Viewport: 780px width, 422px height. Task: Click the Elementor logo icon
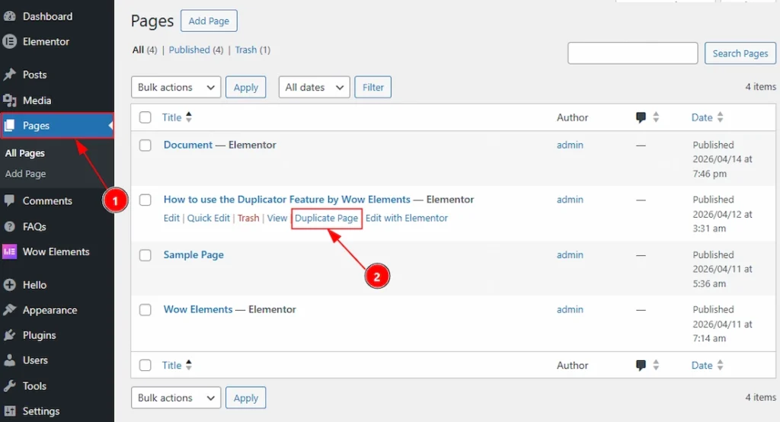(x=9, y=42)
